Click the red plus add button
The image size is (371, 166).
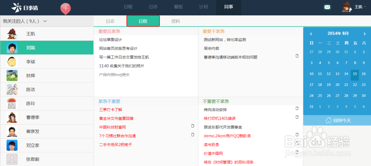coord(65,8)
